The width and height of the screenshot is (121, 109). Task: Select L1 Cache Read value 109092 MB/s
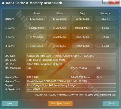tap(37, 28)
